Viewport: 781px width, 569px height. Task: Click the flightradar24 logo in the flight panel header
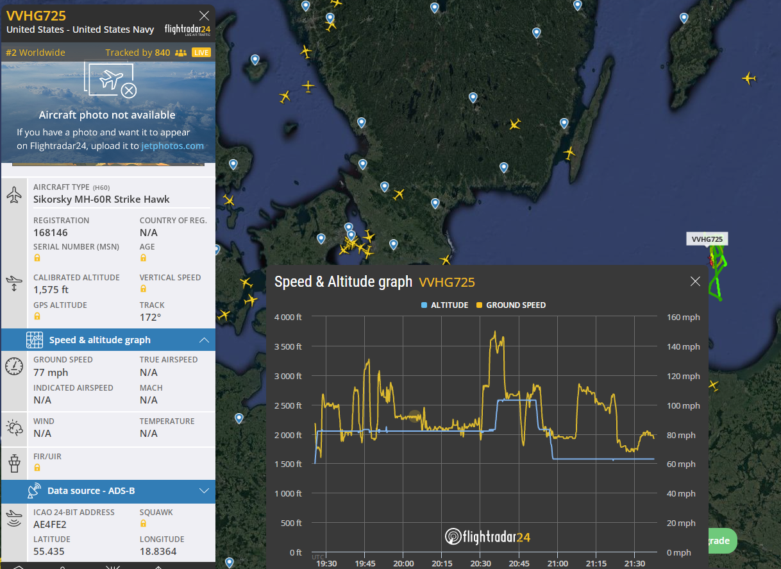click(187, 30)
